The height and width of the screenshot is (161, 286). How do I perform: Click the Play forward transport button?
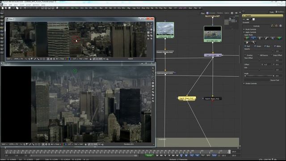[x=169, y=156]
